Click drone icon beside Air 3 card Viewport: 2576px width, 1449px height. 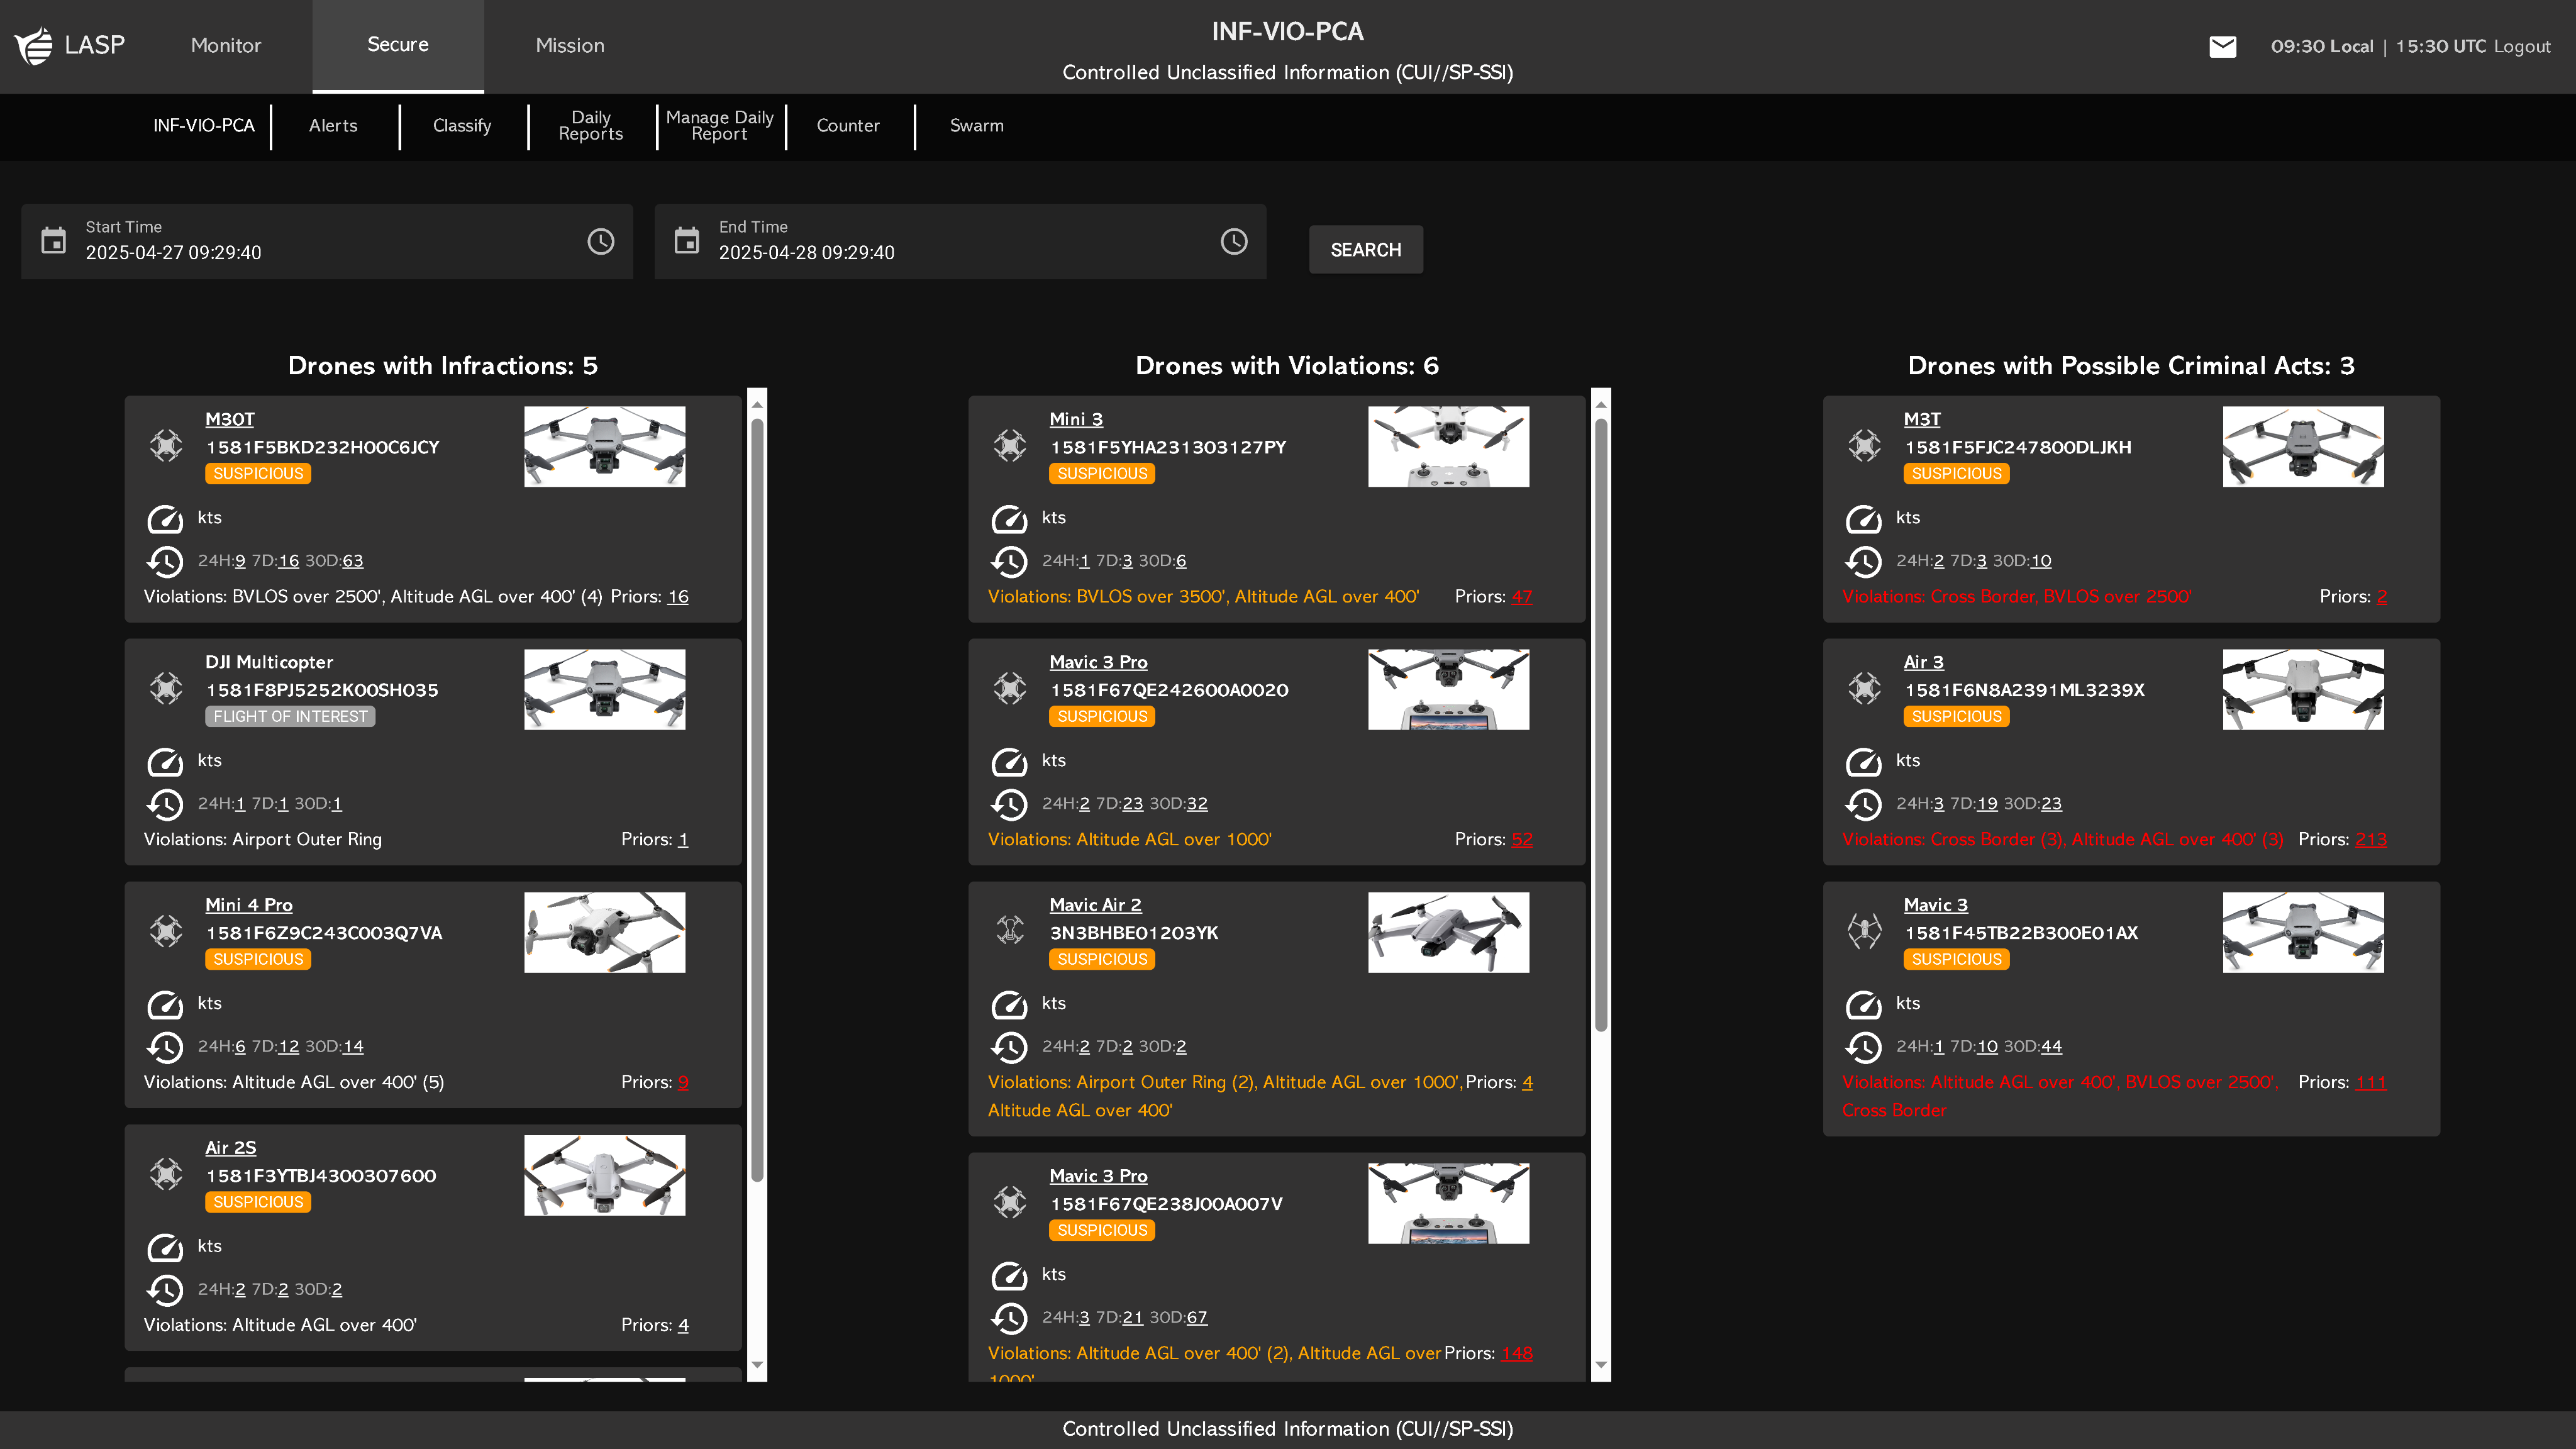[x=1864, y=688]
